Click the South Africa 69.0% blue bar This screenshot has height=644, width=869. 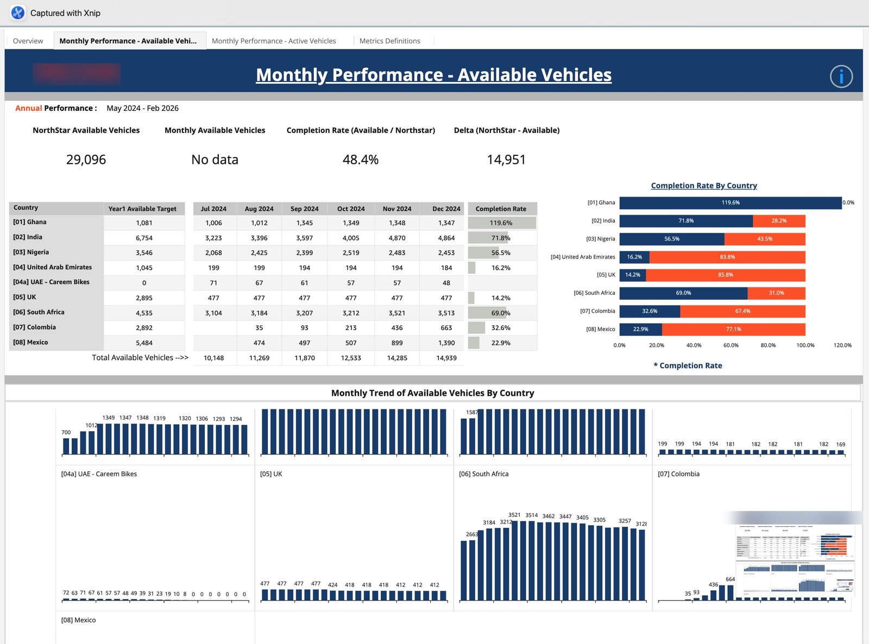(x=683, y=293)
